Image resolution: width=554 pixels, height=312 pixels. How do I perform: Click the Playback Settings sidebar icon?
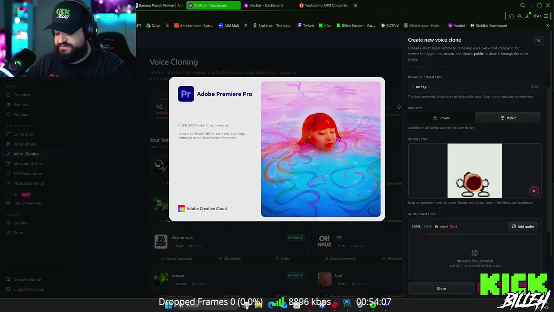click(9, 183)
